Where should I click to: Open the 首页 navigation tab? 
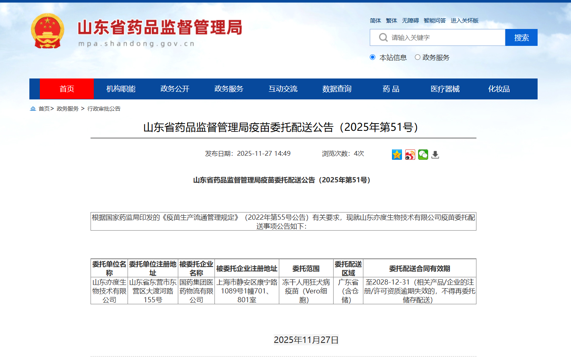point(67,89)
